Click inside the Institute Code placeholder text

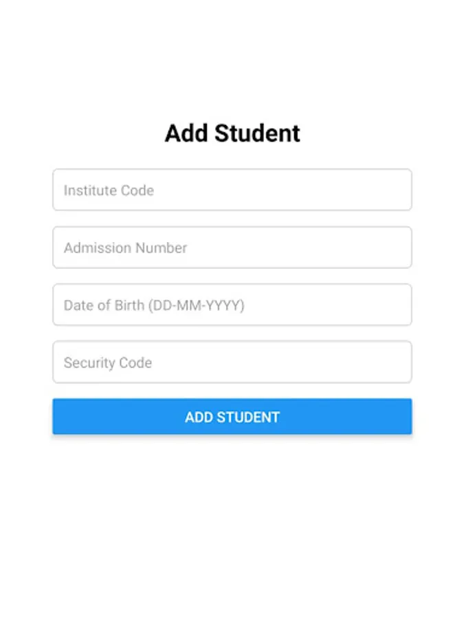pos(108,191)
